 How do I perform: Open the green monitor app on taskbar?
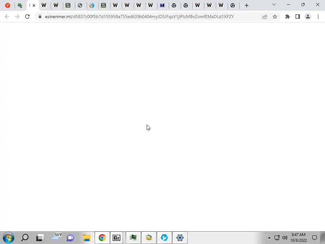[x=133, y=238]
